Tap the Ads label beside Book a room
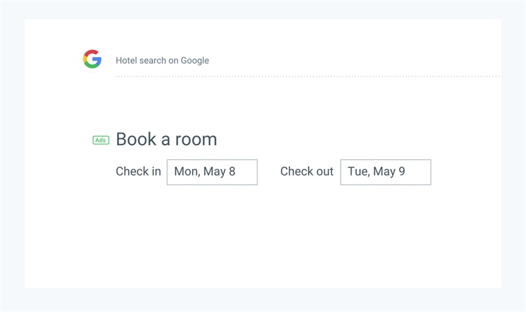The width and height of the screenshot is (526, 312). click(101, 140)
